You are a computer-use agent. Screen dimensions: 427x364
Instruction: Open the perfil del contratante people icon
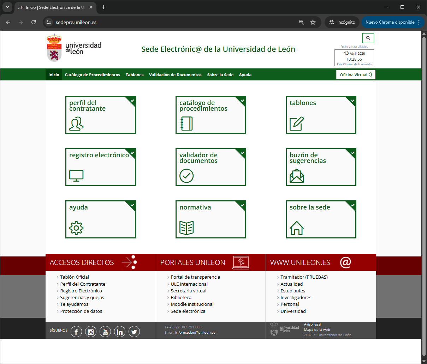pyautogui.click(x=76, y=124)
